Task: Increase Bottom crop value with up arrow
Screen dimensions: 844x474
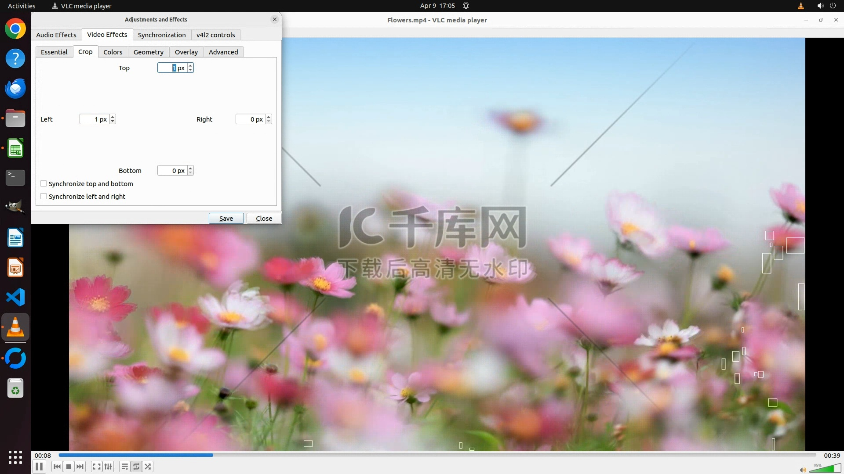Action: pyautogui.click(x=190, y=168)
